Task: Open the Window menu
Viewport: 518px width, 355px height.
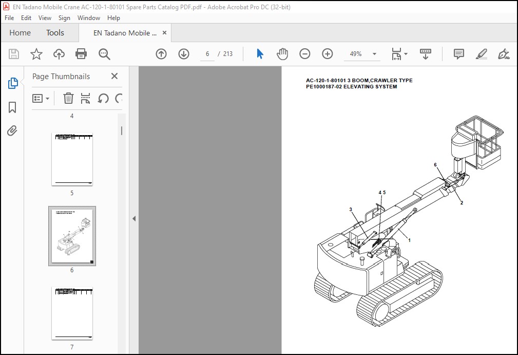Action: coord(88,18)
